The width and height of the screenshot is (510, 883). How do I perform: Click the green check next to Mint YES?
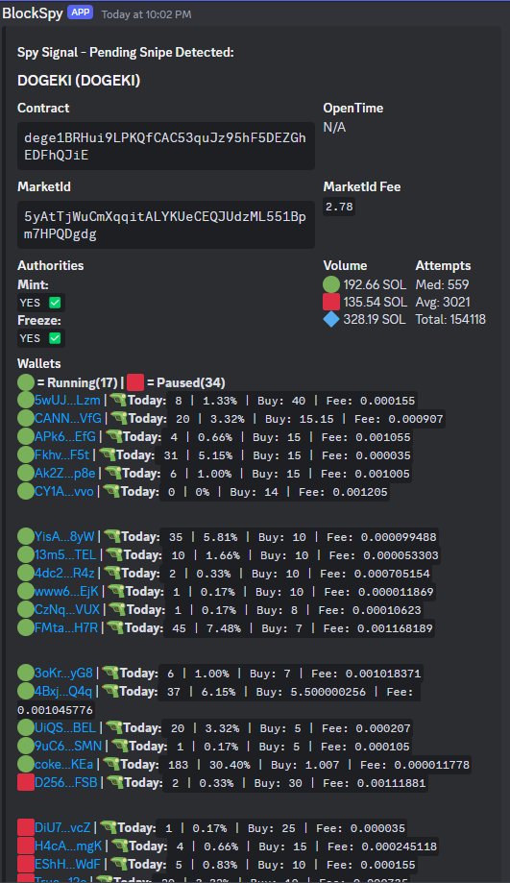(55, 303)
